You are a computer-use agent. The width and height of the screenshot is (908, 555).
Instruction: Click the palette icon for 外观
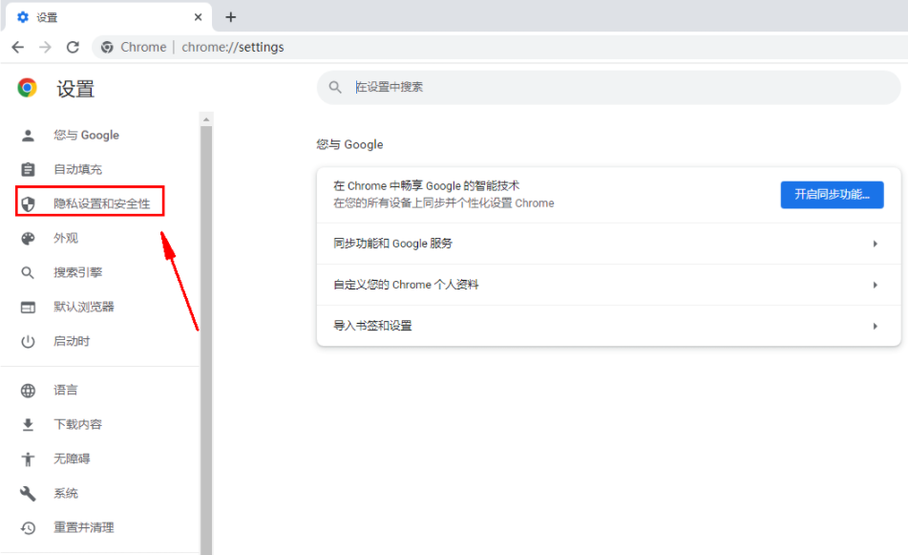click(x=28, y=238)
